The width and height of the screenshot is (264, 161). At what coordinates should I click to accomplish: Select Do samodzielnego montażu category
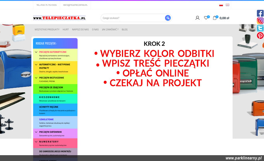[x=55, y=153]
